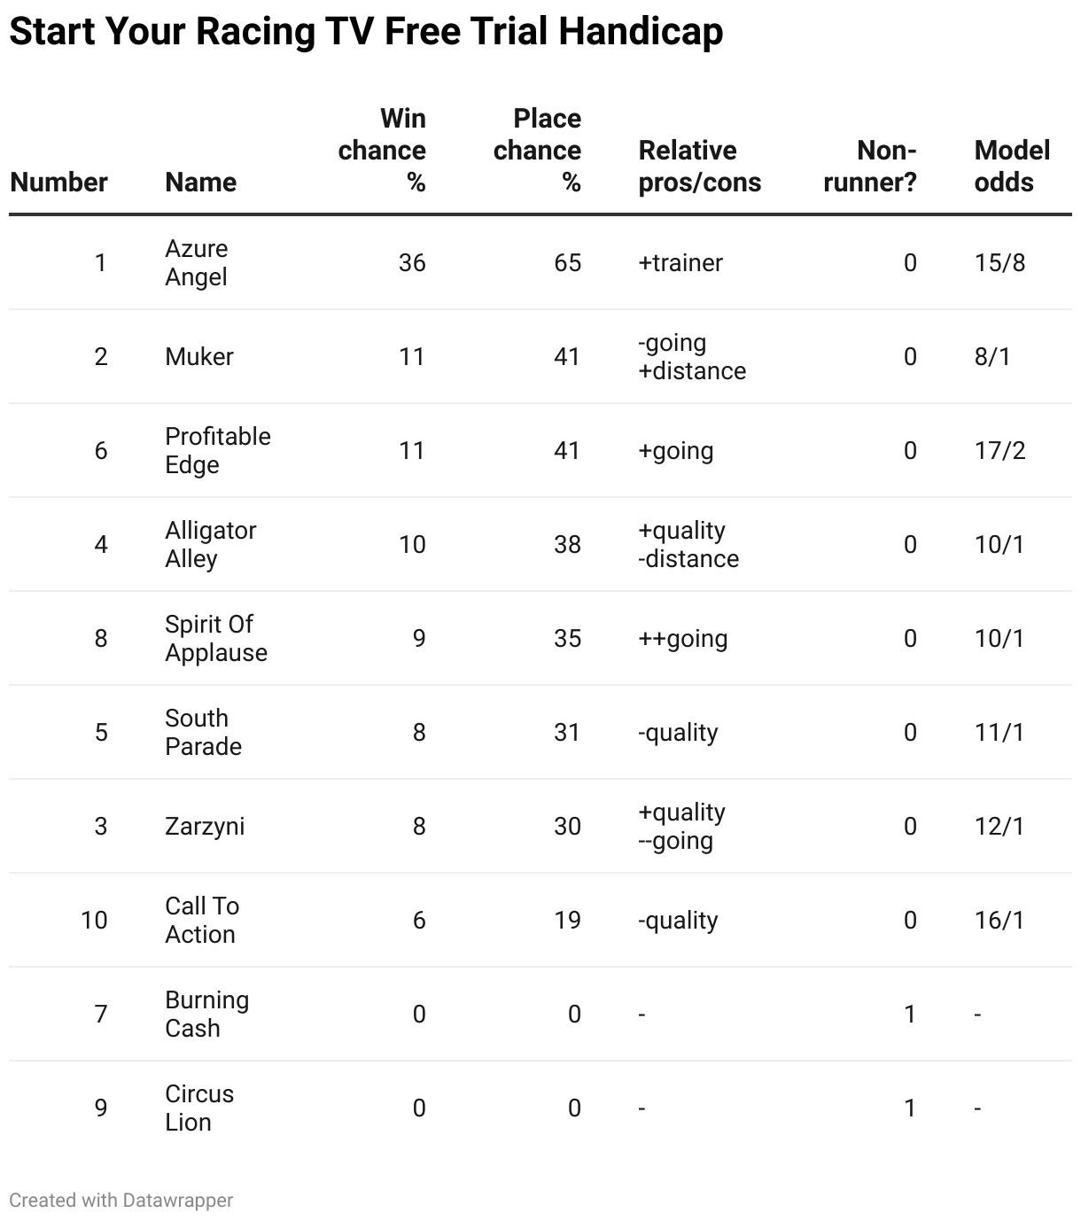Select the Azure Angel name cell
Screen dimensions: 1081x1221
click(x=197, y=262)
